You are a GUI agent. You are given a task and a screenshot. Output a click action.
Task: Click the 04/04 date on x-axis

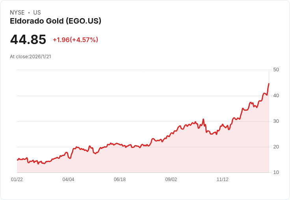point(68,180)
